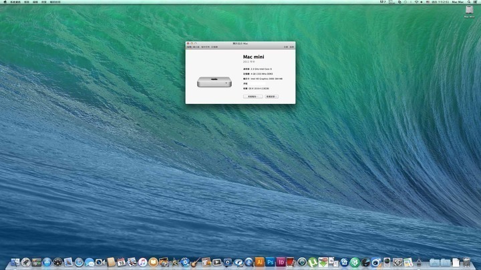Viewport: 481px width, 270px height.
Task: Open the Edit menu in menu bar
Action: [x=35, y=2]
